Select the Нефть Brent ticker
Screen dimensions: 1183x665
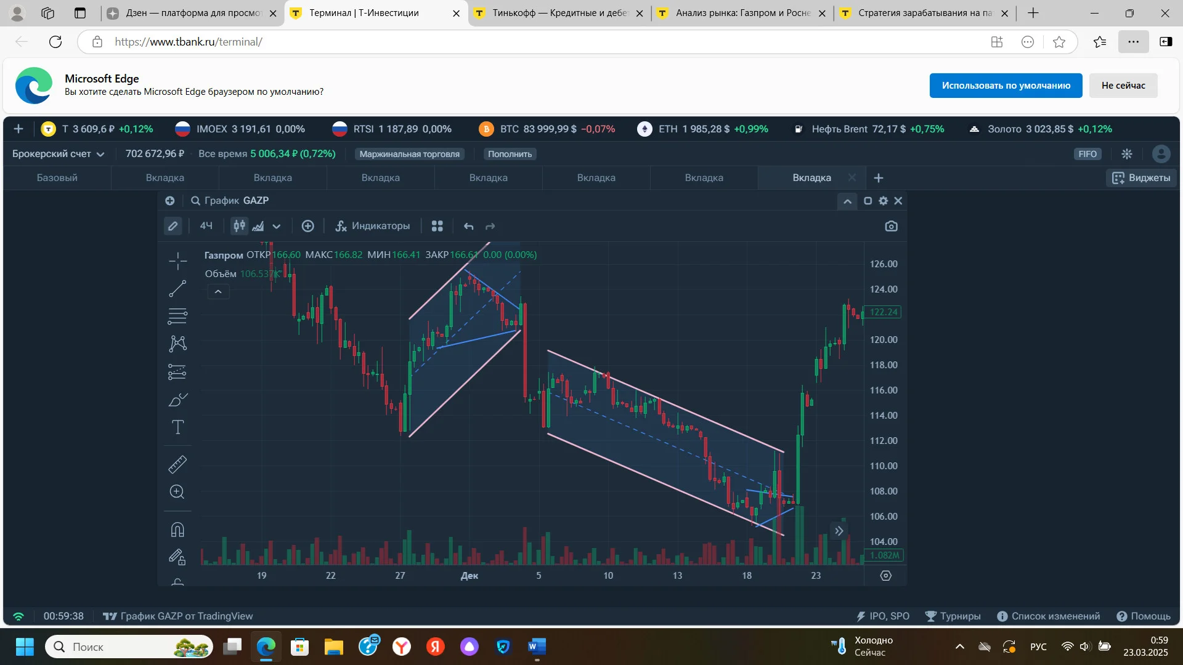coord(869,129)
